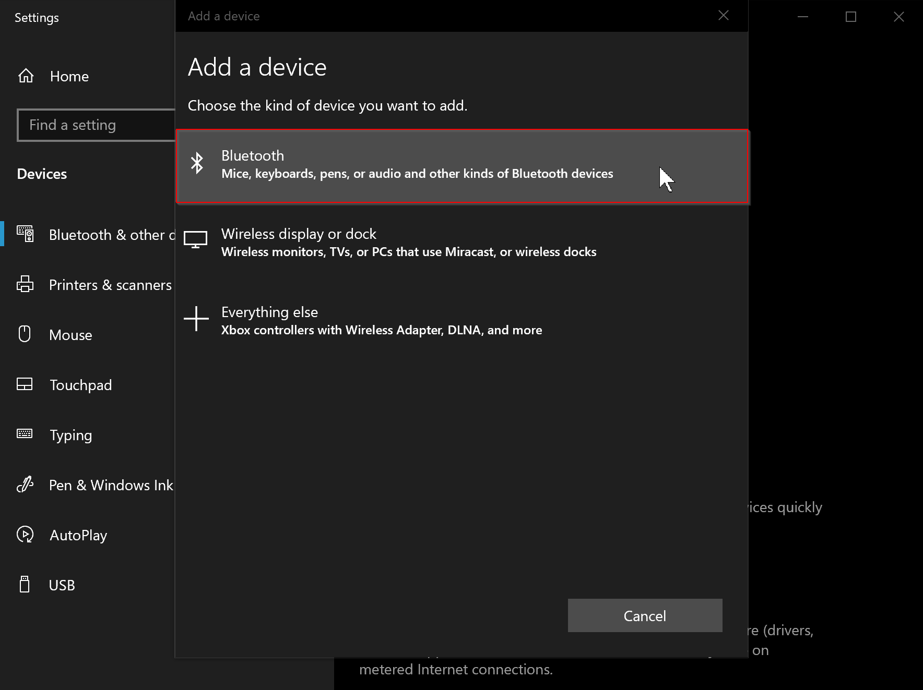
Task: Click the USB icon in sidebar
Action: [25, 584]
